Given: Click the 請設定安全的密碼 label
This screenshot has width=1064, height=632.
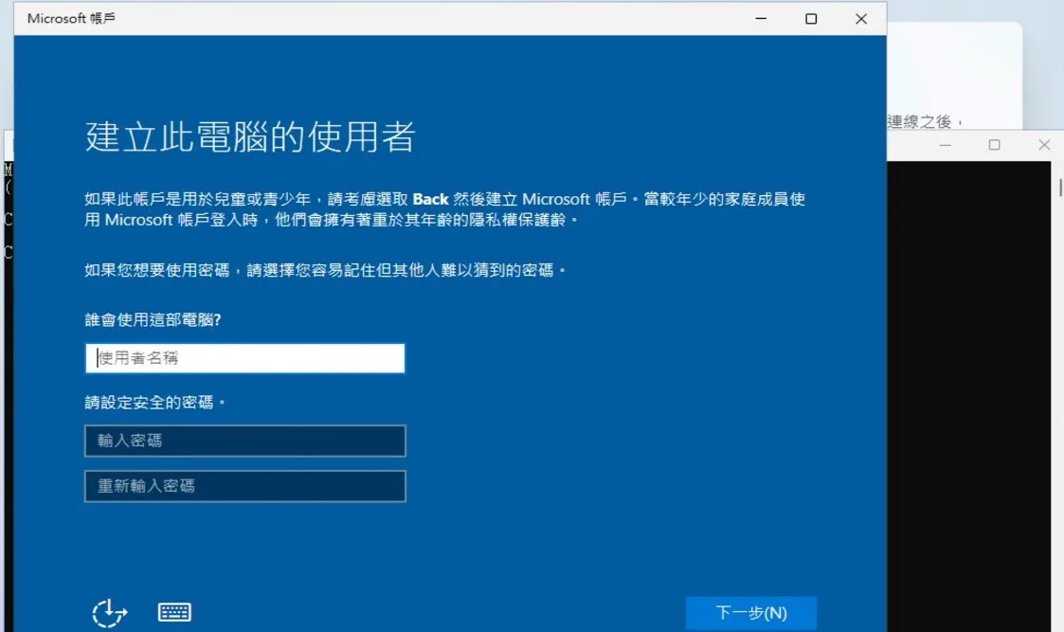Looking at the screenshot, I should coord(155,403).
